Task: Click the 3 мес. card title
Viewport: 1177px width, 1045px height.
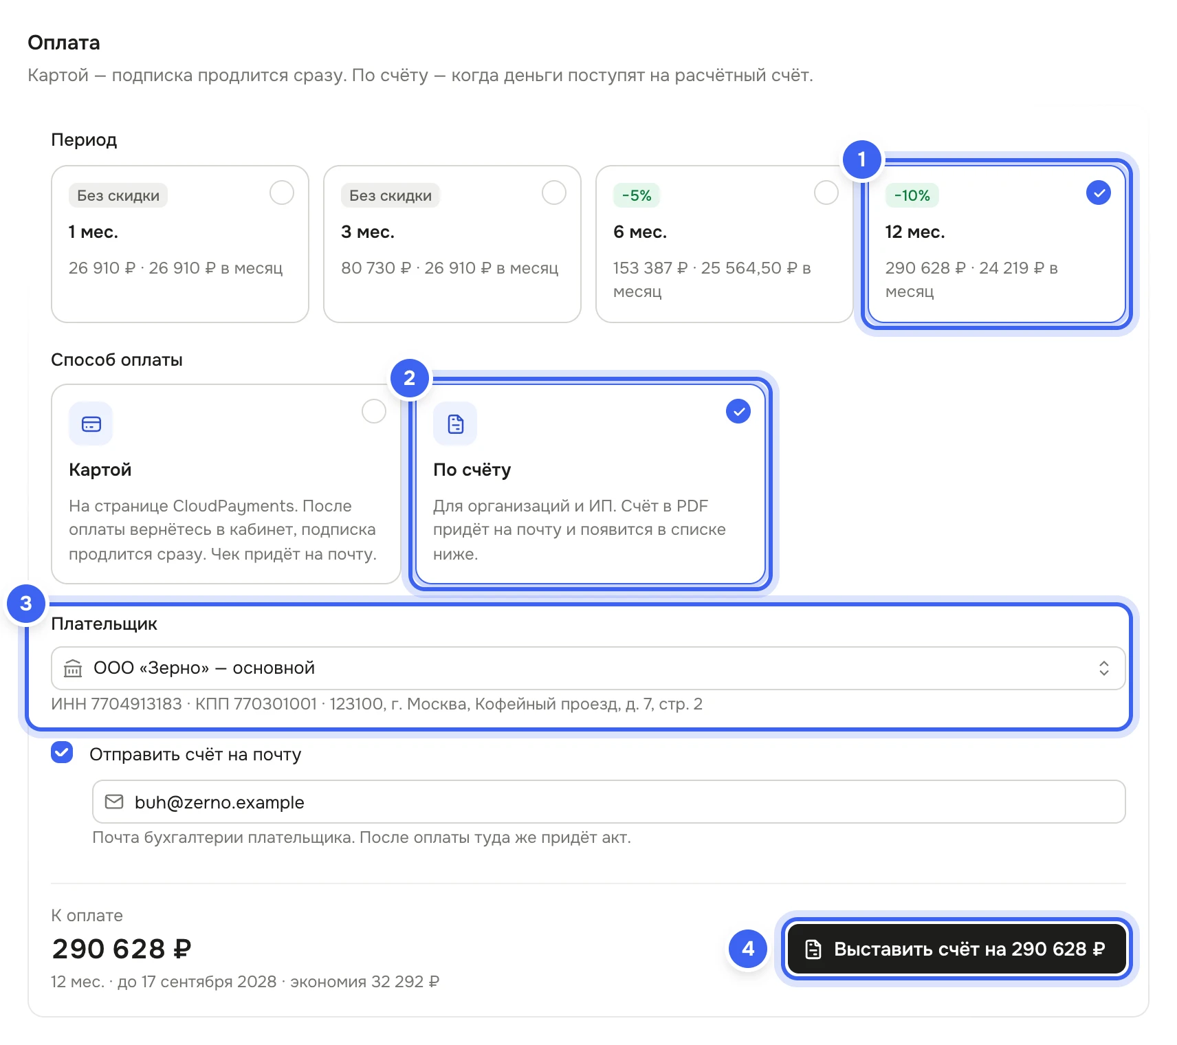Action: (x=368, y=232)
